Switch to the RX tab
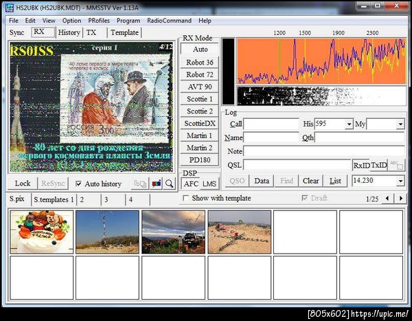The width and height of the screenshot is (412, 321). (x=43, y=32)
